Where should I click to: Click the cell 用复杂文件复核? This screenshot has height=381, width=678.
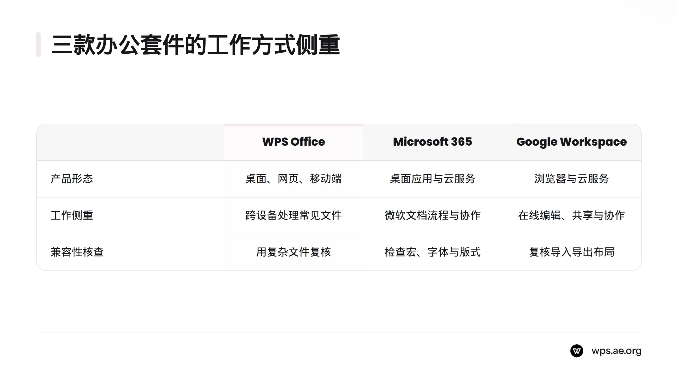point(294,252)
